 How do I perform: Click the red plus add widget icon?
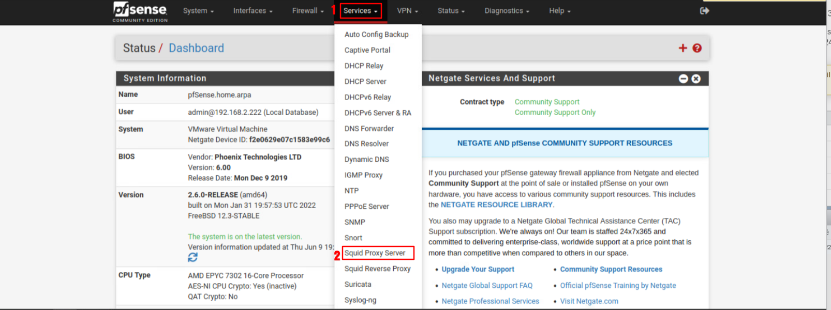click(x=682, y=48)
